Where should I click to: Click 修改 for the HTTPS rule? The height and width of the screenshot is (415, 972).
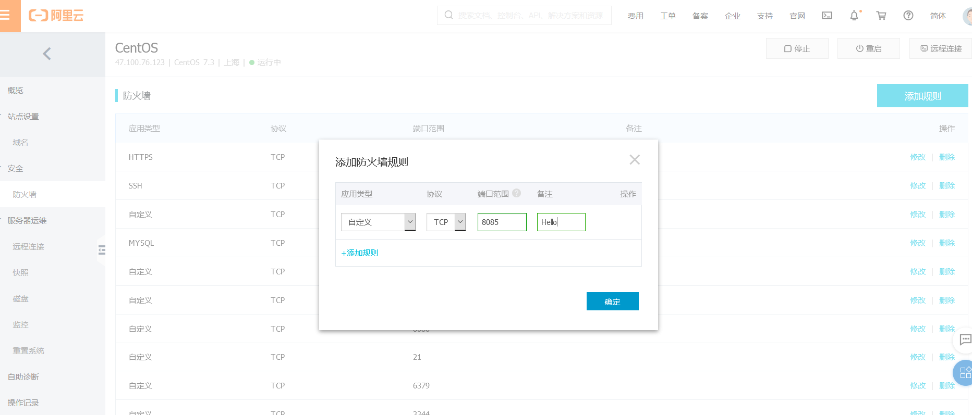(918, 157)
